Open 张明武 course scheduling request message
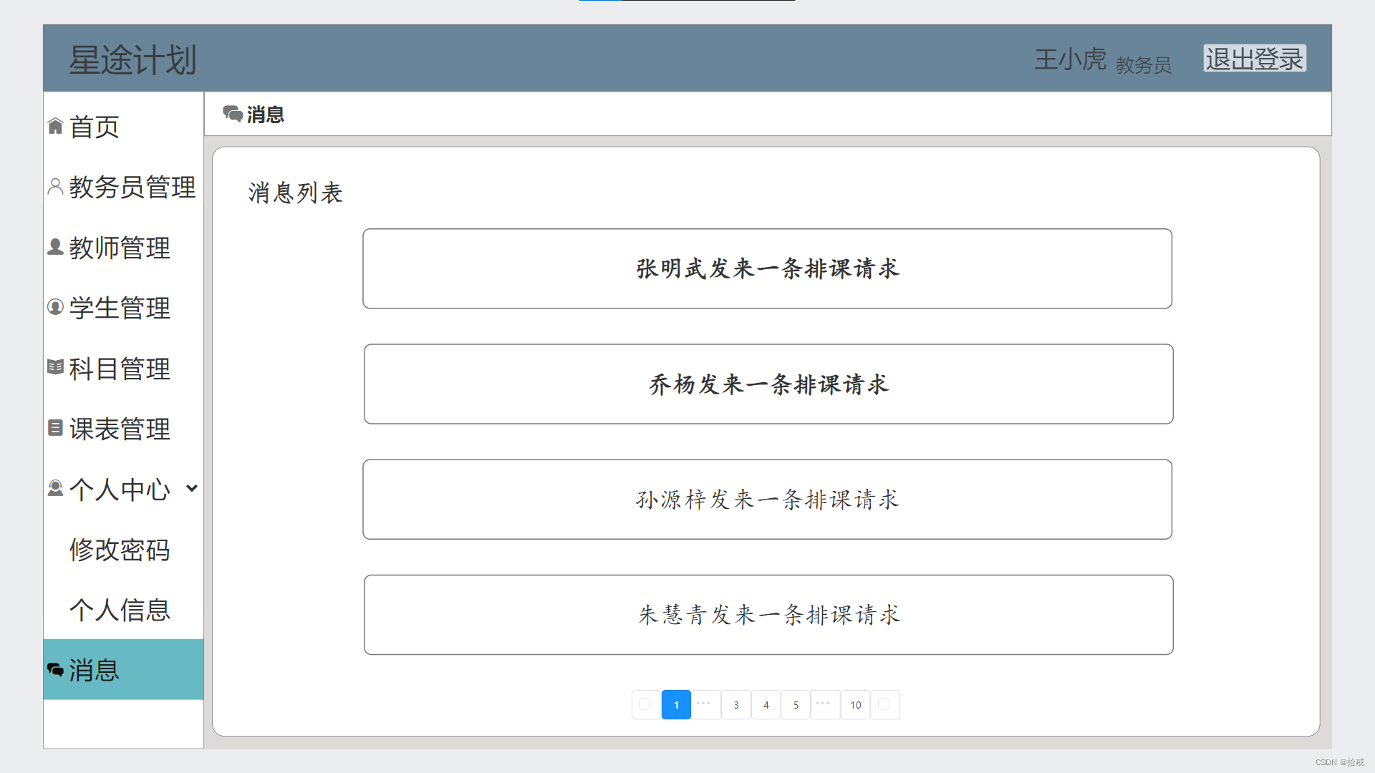 767,269
